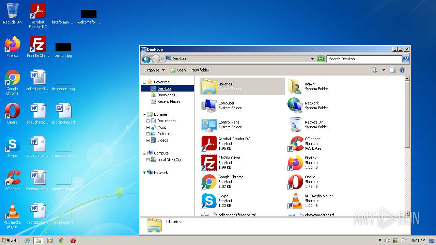Open the Start menu
Viewport: 436px width, 245px height.
point(10,240)
